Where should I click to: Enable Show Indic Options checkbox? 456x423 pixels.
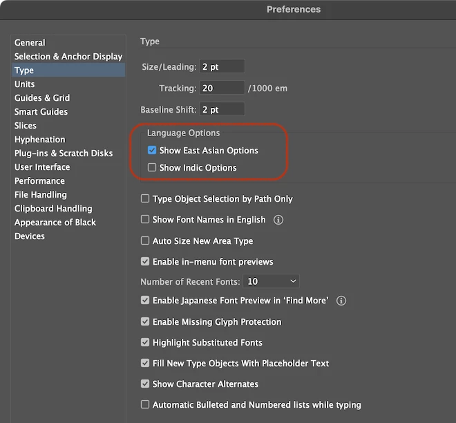click(x=152, y=168)
